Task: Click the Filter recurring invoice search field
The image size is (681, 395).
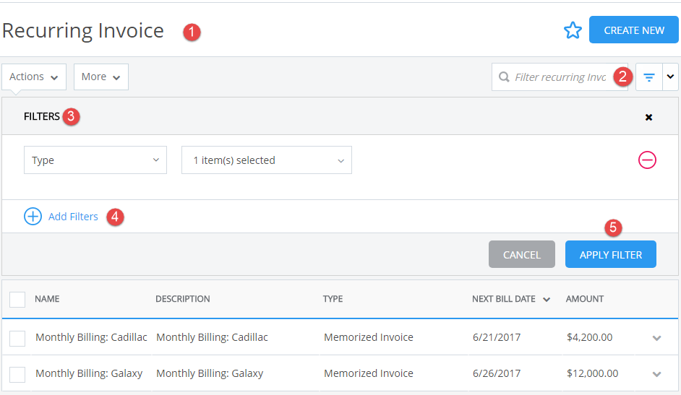Action: coord(560,77)
